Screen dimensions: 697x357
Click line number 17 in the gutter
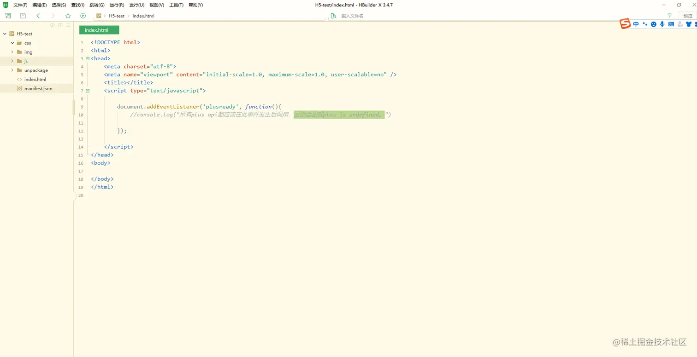[81, 171]
